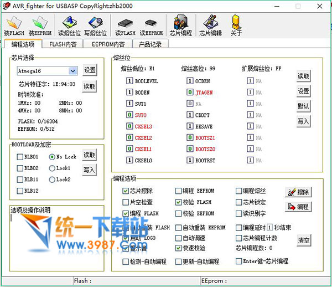This screenshot has height=287, width=332.
Task: Check the BLB12 checkbox
Action: click(20, 191)
